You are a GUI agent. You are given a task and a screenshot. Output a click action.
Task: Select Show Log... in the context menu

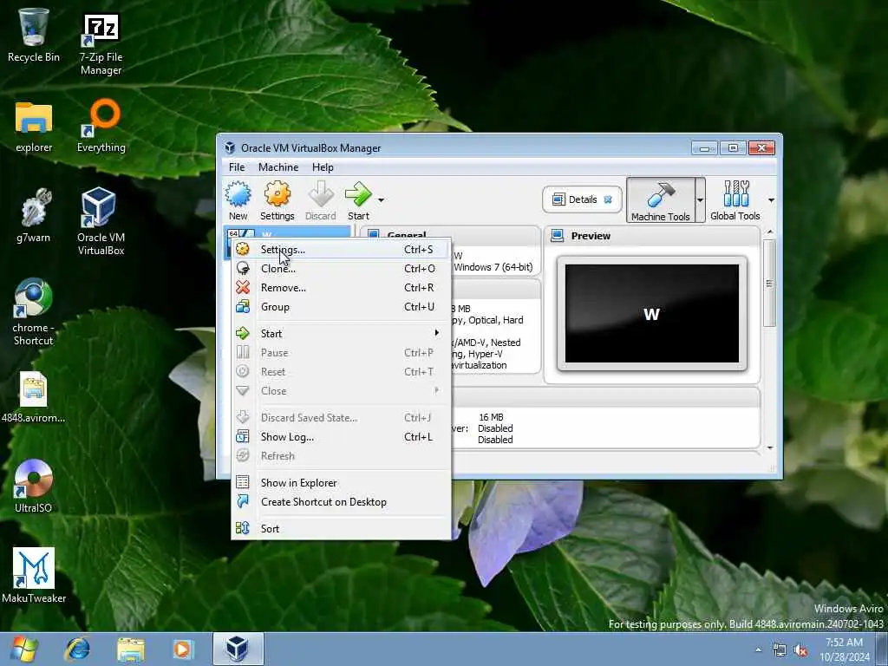click(342, 437)
